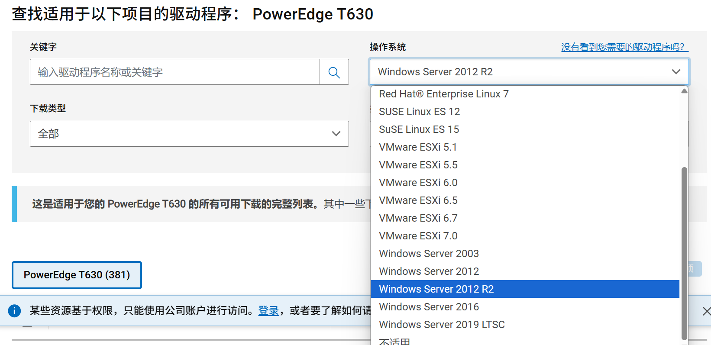
Task: Collapse the 操作系统 dropdown list
Action: click(676, 72)
